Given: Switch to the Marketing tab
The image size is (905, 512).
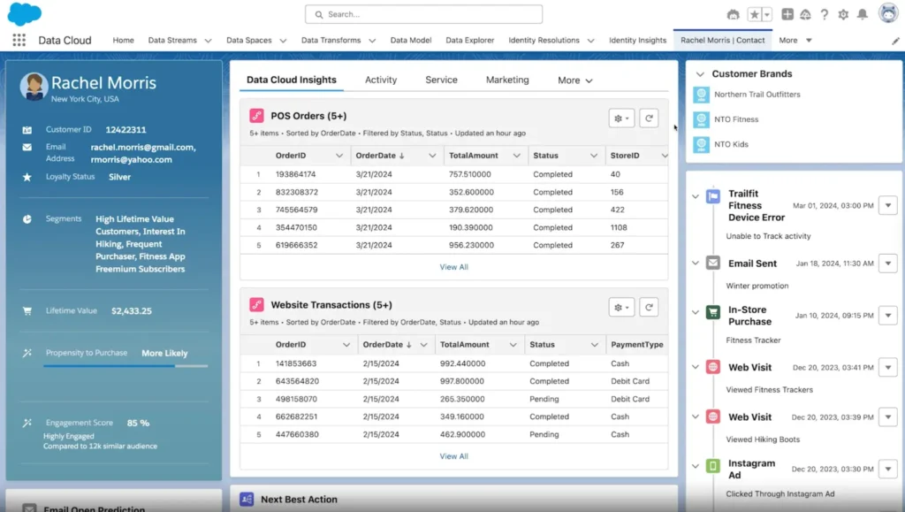Looking at the screenshot, I should [507, 80].
